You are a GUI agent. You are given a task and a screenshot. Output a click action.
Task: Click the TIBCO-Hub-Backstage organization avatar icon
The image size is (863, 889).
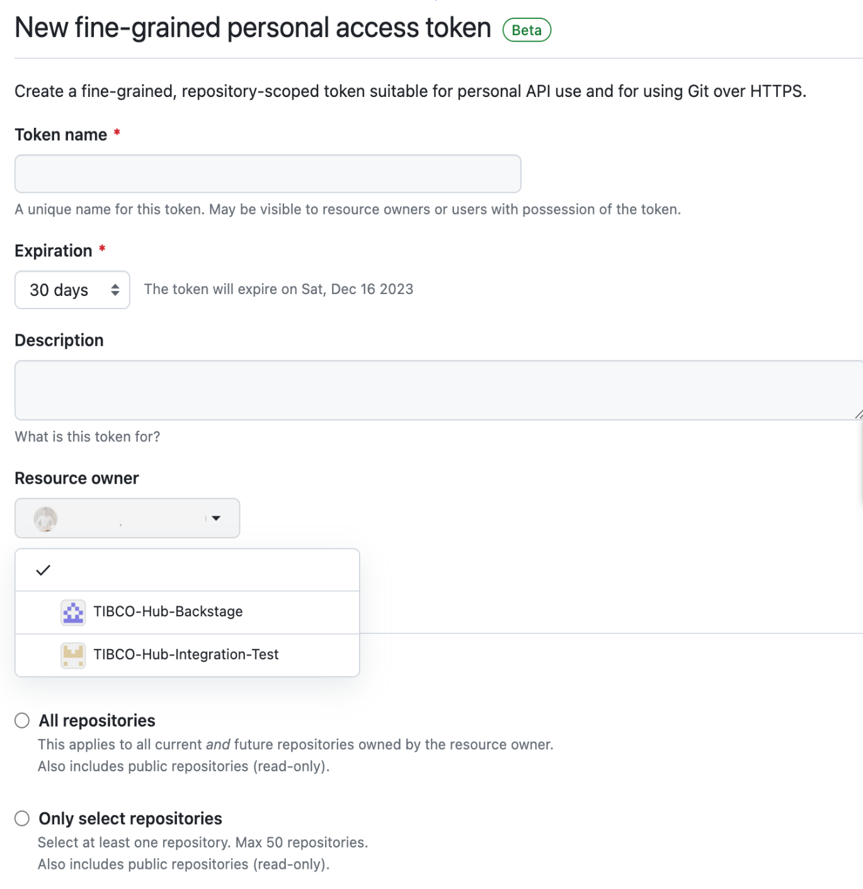73,612
